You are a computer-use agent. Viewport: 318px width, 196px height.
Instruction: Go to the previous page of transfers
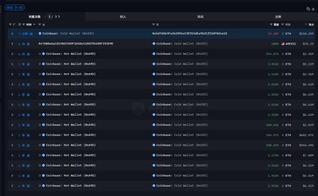tap(45, 17)
